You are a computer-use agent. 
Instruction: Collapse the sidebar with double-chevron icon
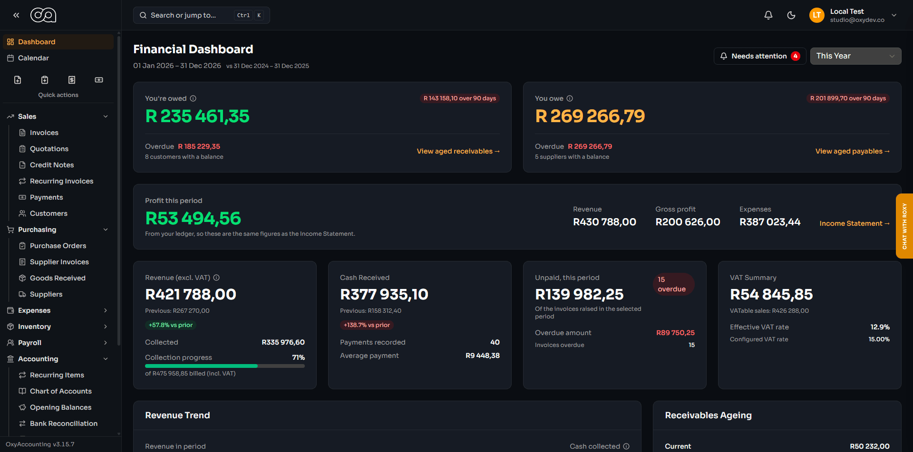pos(16,15)
